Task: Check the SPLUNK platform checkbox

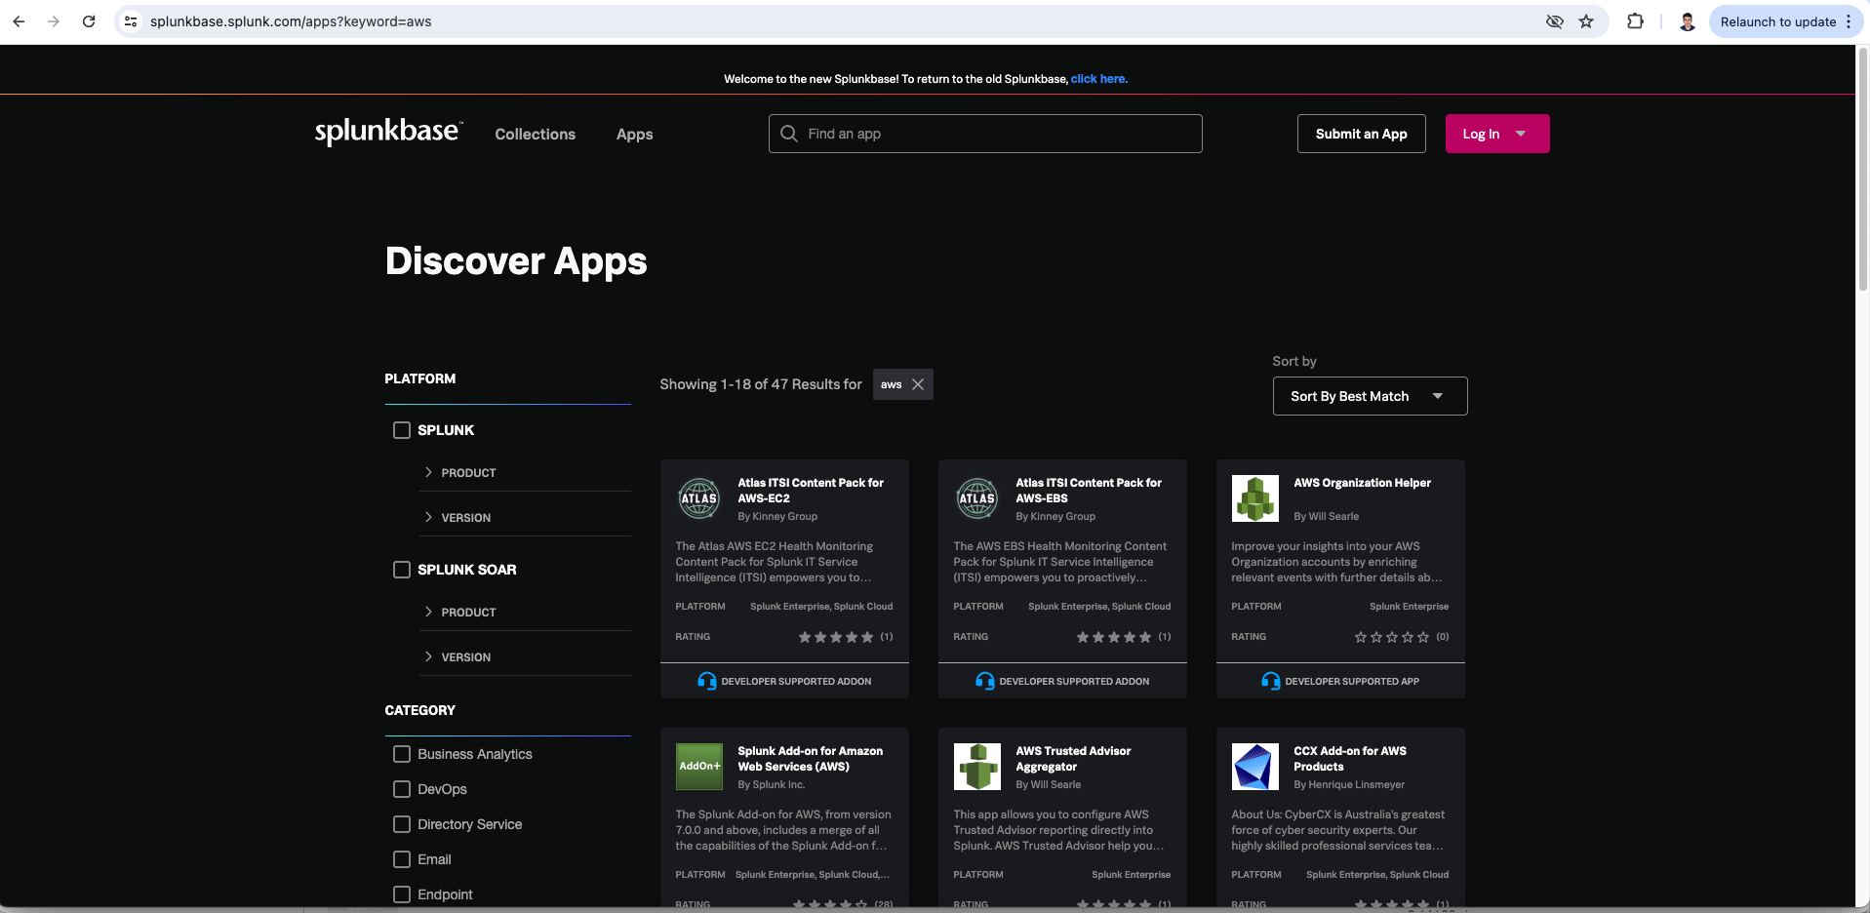Action: 402,430
